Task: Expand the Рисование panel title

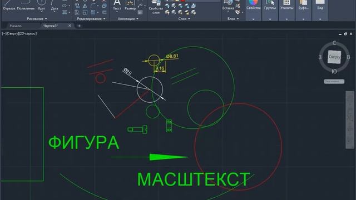Action: [x=37, y=19]
